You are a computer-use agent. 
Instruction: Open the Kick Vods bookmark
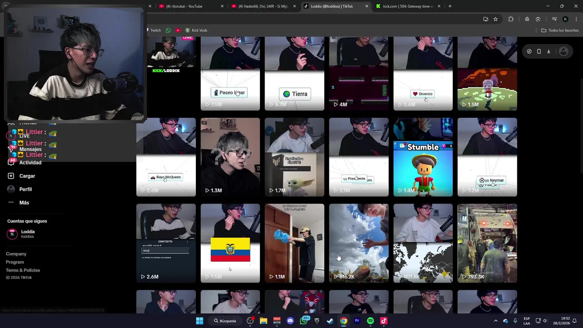coord(196,30)
